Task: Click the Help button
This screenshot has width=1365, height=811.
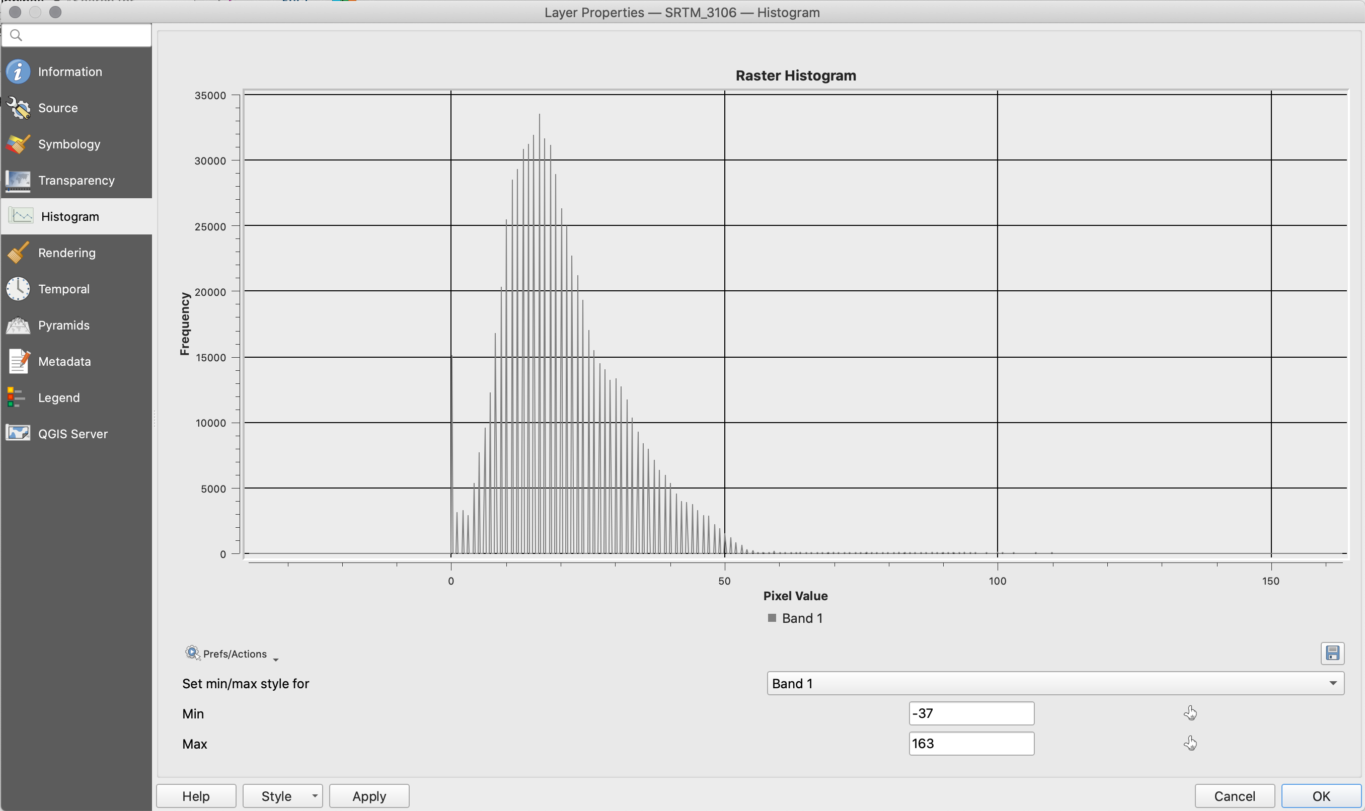Action: point(196,796)
